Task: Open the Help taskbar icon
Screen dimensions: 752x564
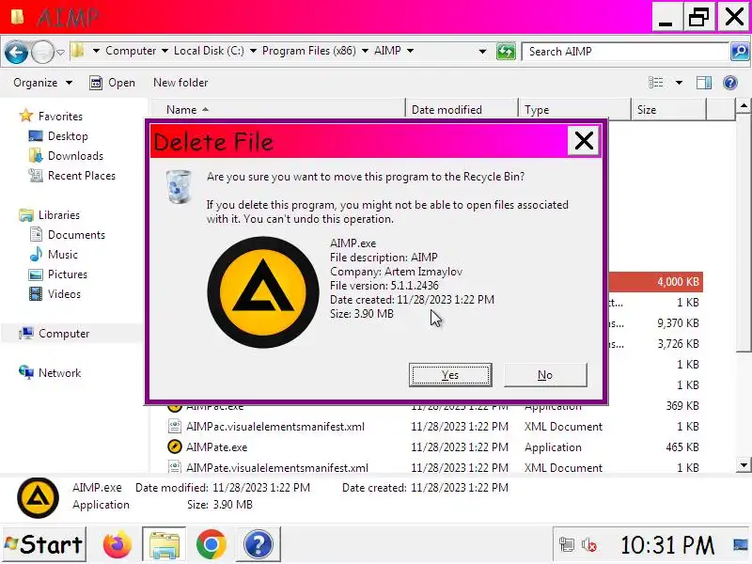Action: click(x=258, y=544)
